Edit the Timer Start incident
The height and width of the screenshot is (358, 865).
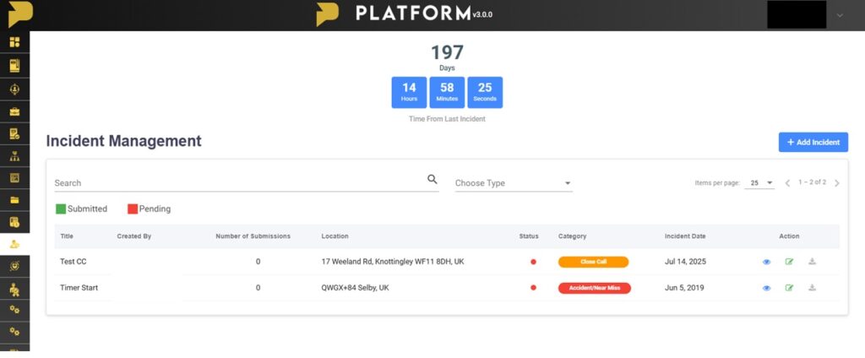[789, 288]
